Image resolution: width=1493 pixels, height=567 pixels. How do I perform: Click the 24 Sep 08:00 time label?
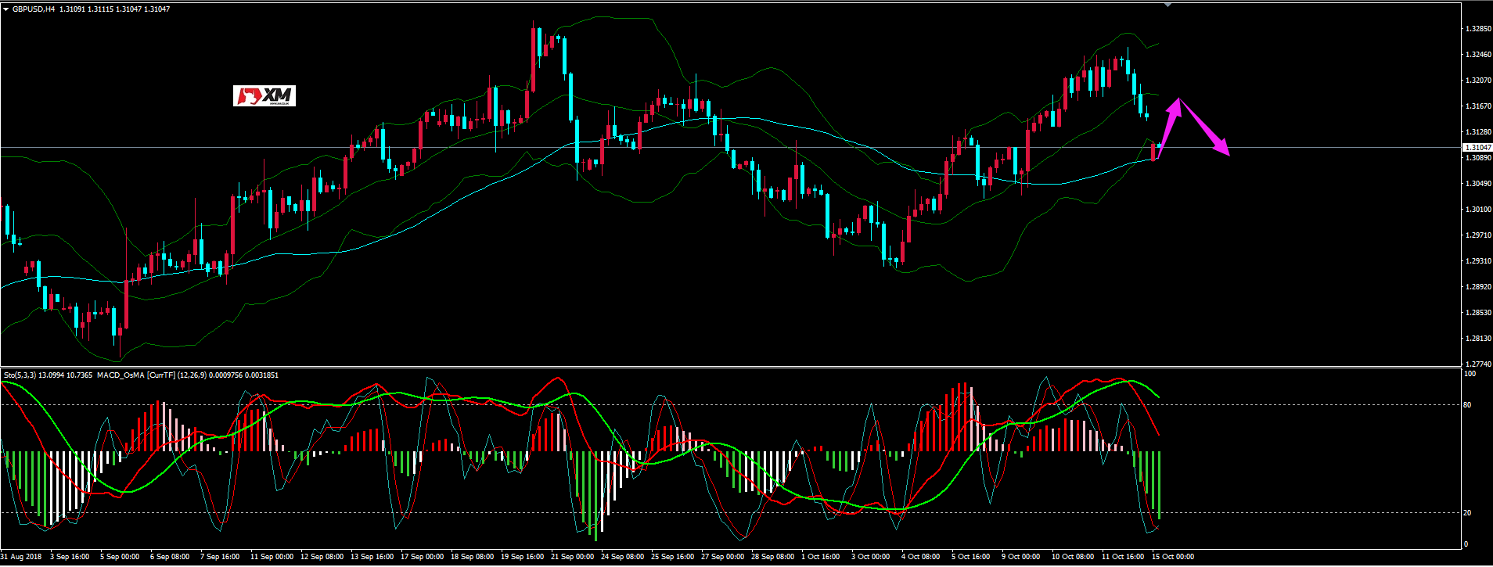[x=622, y=557]
